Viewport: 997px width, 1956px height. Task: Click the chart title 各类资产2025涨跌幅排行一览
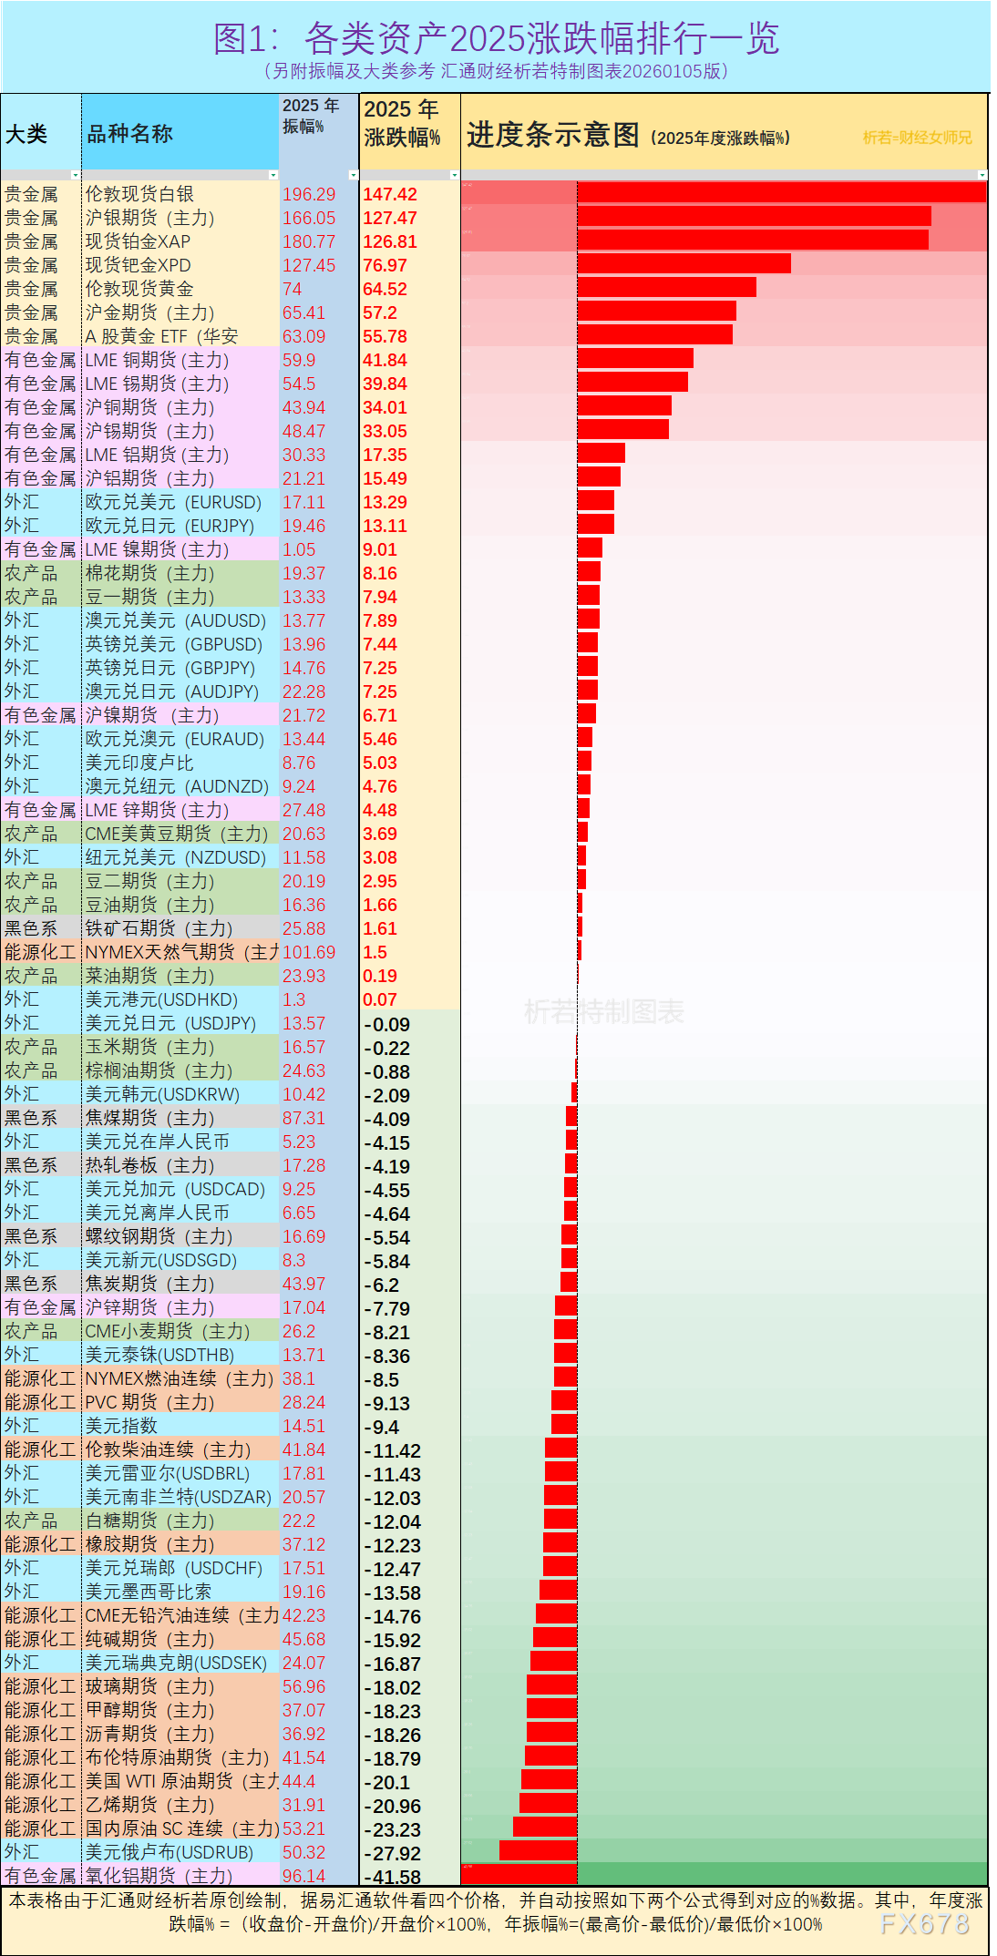(x=496, y=39)
